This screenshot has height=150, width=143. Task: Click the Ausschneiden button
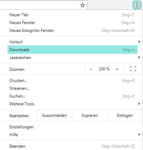55,115
